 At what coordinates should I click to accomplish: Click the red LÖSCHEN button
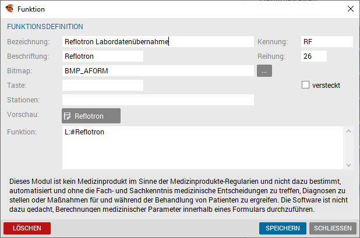[x=27, y=228]
